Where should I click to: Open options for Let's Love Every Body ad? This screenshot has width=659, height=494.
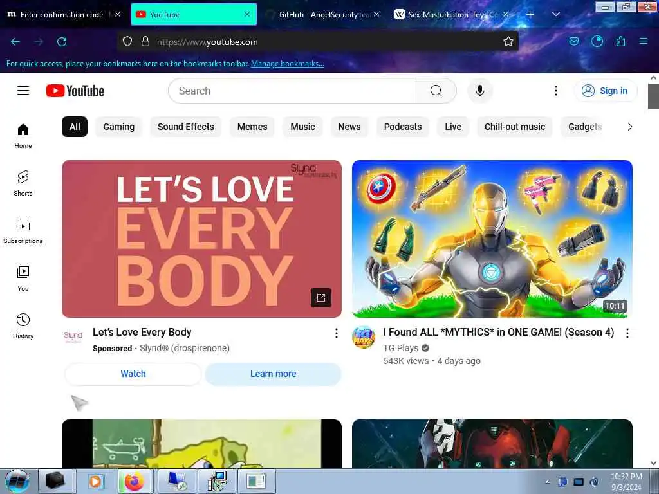pos(336,334)
